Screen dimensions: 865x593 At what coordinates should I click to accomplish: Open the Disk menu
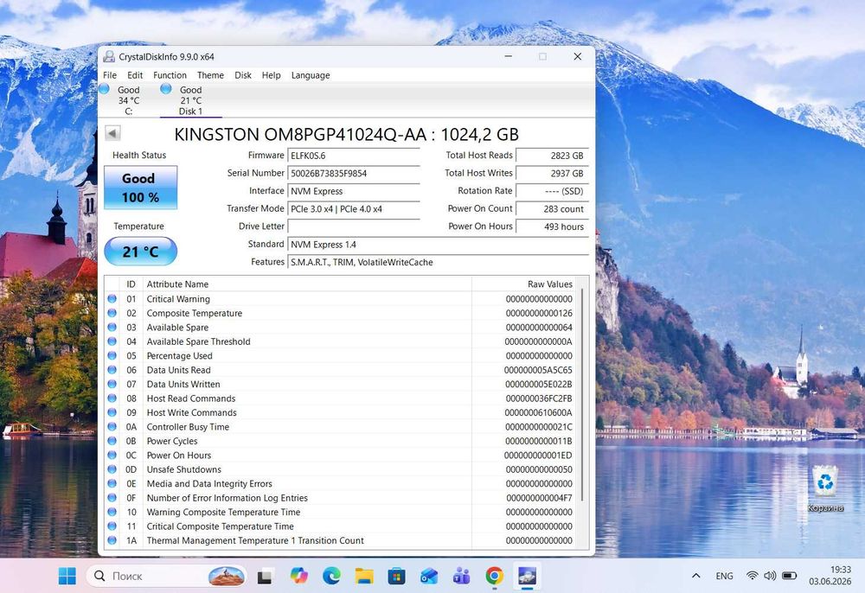click(243, 75)
